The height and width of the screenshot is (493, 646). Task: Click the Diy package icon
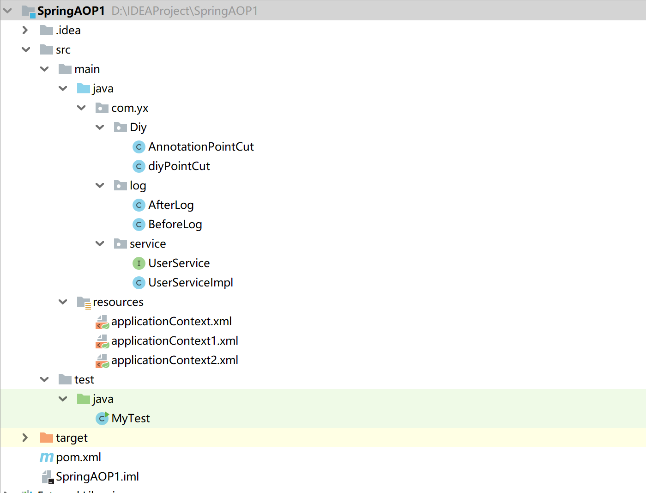pos(121,128)
